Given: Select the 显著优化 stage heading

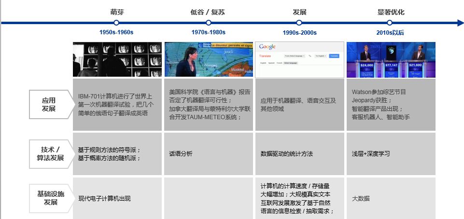Looking at the screenshot, I should pyautogui.click(x=391, y=12).
